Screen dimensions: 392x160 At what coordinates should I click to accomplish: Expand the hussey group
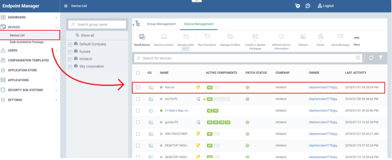point(70,52)
